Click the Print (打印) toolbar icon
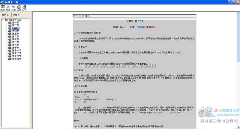240x129 pixels. point(25,8)
